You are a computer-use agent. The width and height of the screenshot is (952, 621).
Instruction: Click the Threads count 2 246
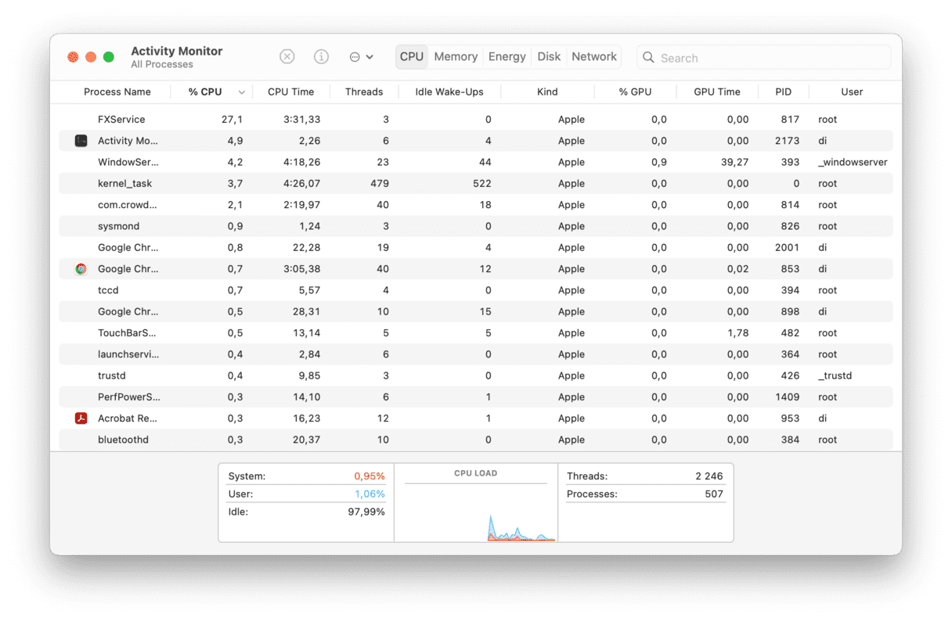coord(709,476)
